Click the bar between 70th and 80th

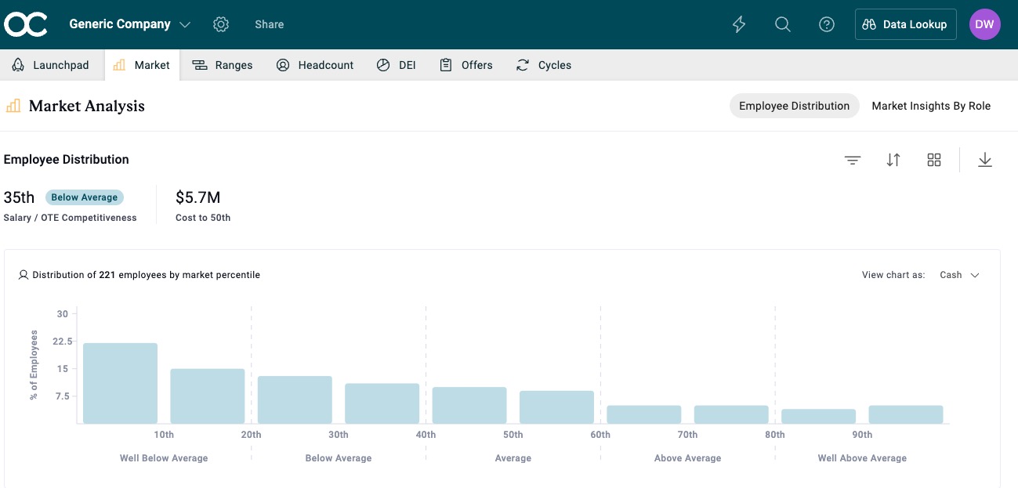(731, 414)
